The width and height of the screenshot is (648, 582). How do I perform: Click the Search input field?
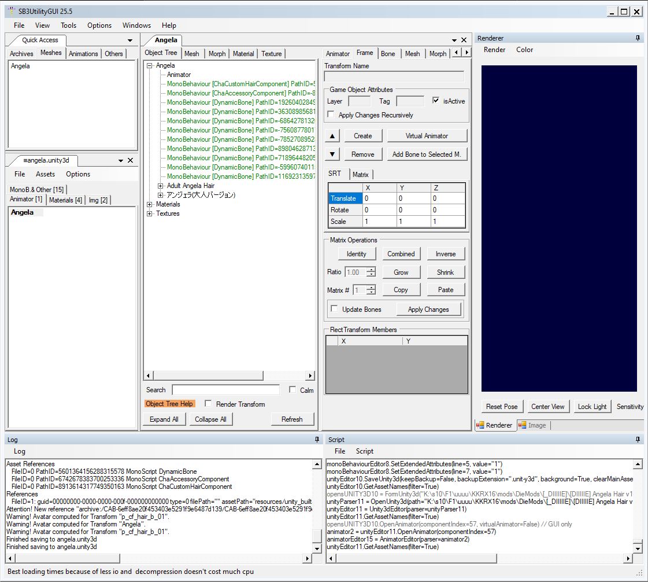coord(225,390)
